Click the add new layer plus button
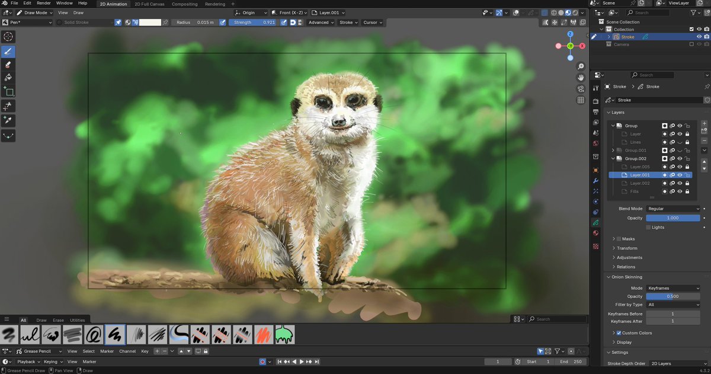Screen dimensions: 711x374 point(704,123)
